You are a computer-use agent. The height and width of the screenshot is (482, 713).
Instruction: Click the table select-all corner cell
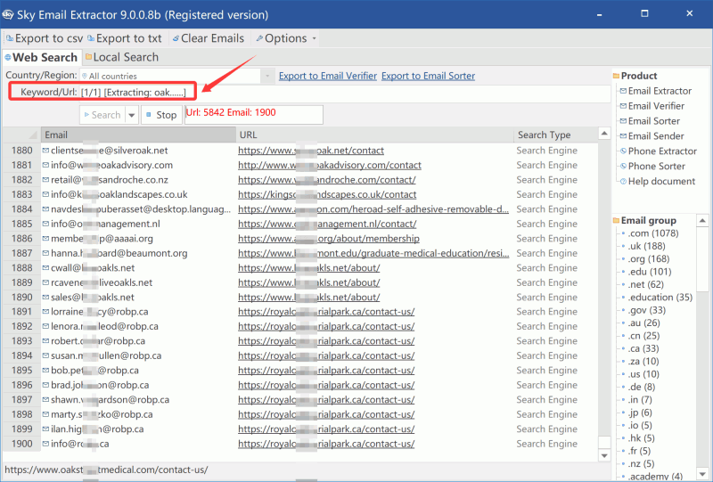click(21, 135)
